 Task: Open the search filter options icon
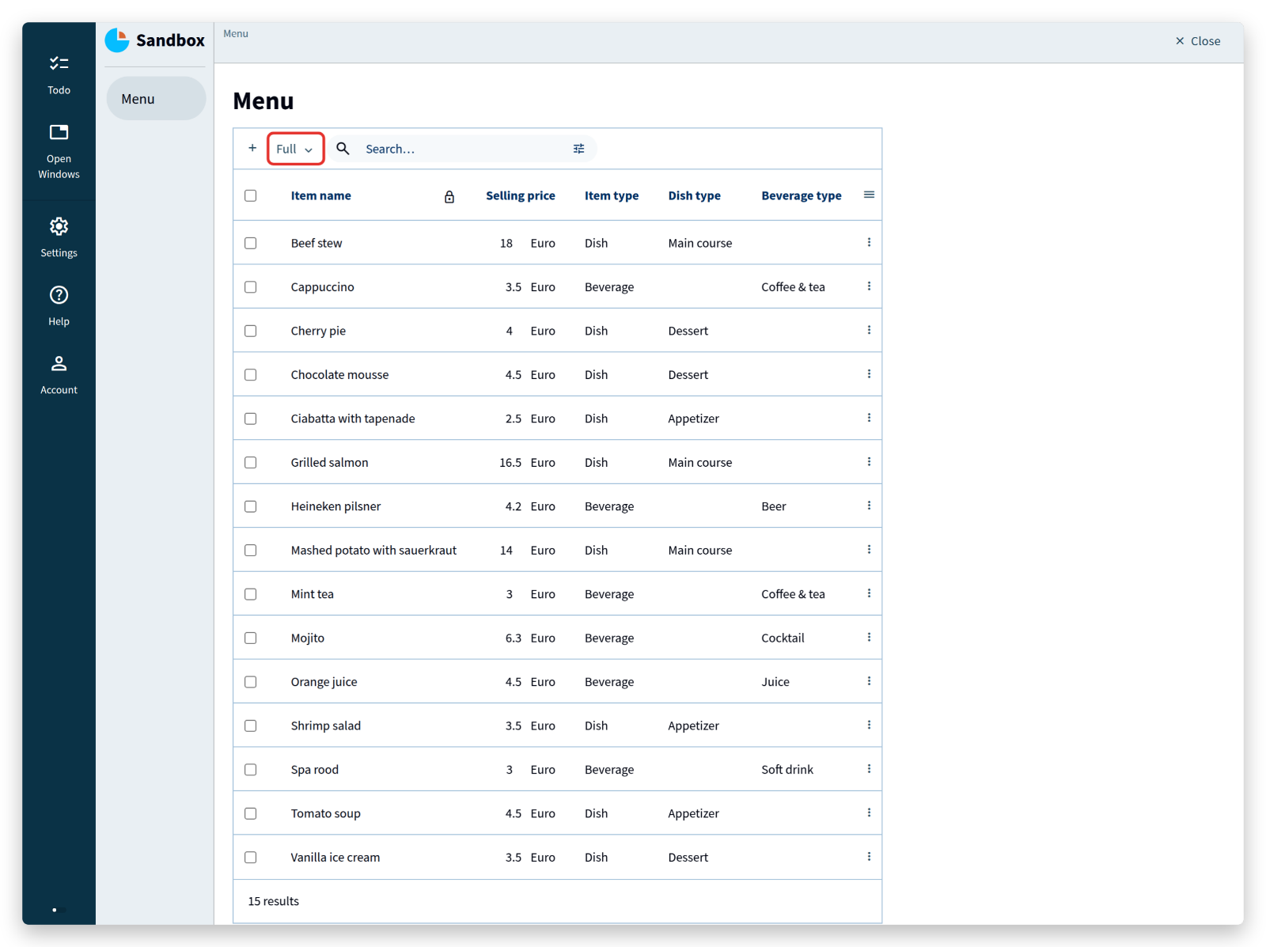point(578,149)
